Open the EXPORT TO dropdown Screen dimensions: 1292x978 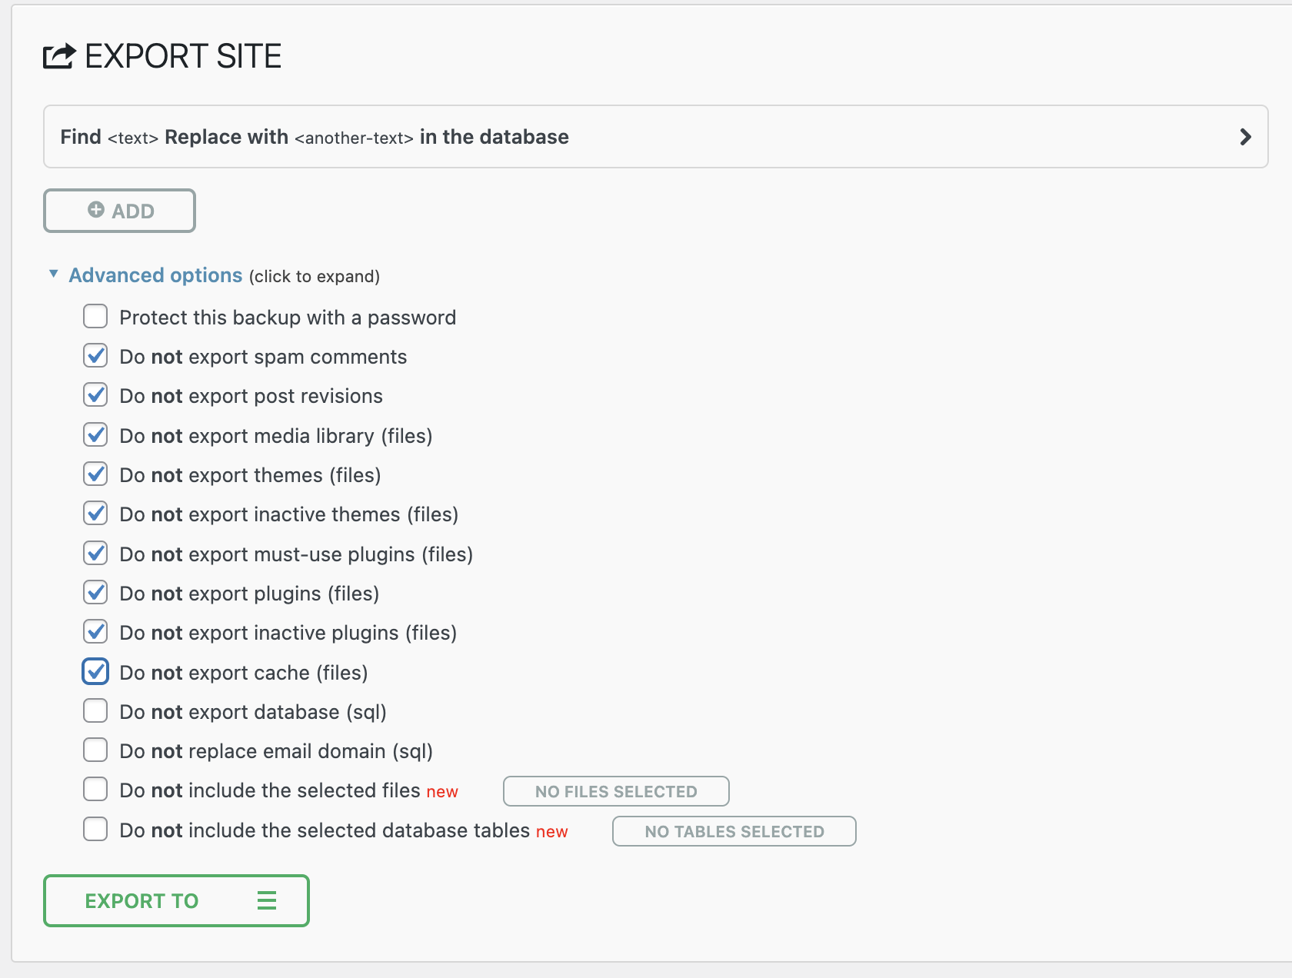click(176, 900)
